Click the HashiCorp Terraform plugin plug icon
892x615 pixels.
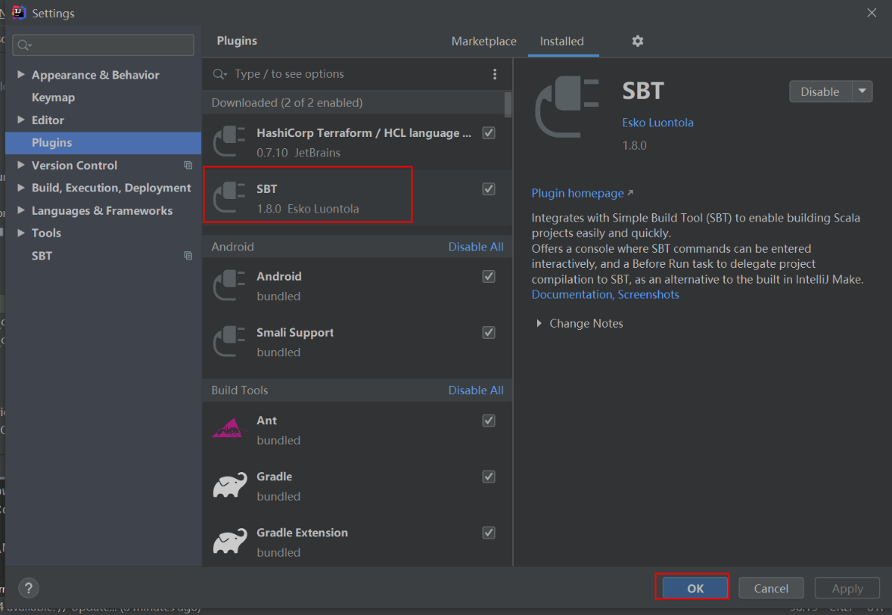pyautogui.click(x=229, y=141)
